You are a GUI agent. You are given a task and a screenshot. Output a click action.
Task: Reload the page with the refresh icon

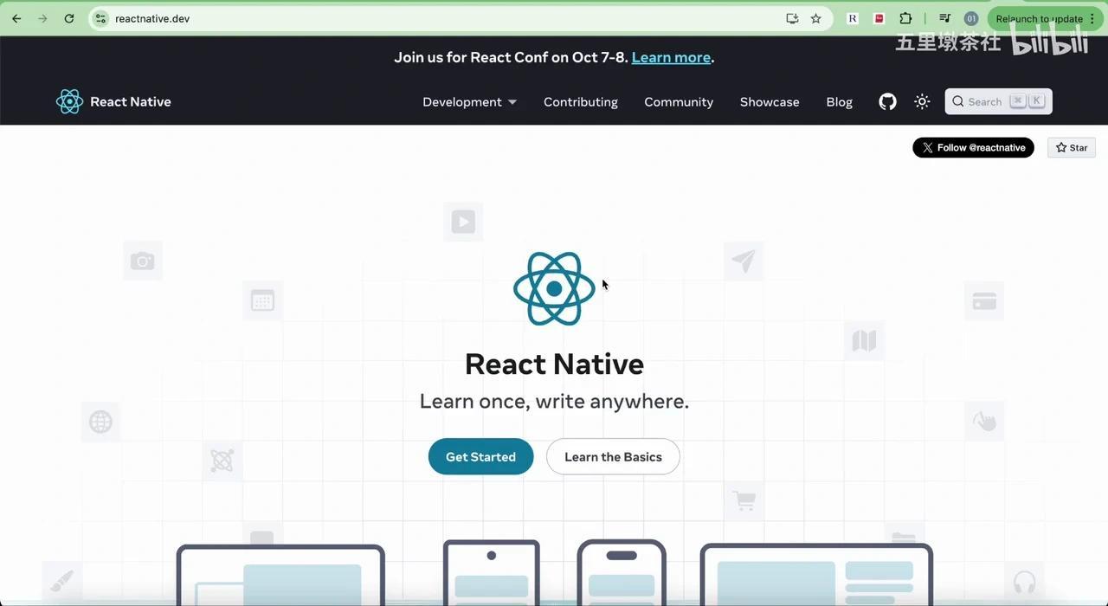pos(69,18)
